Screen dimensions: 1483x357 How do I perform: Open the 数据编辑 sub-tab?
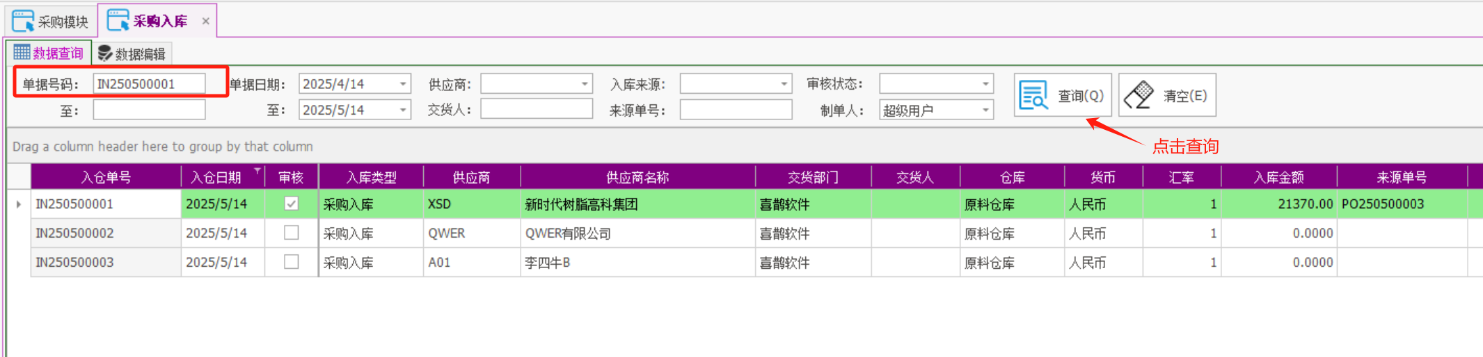[132, 53]
